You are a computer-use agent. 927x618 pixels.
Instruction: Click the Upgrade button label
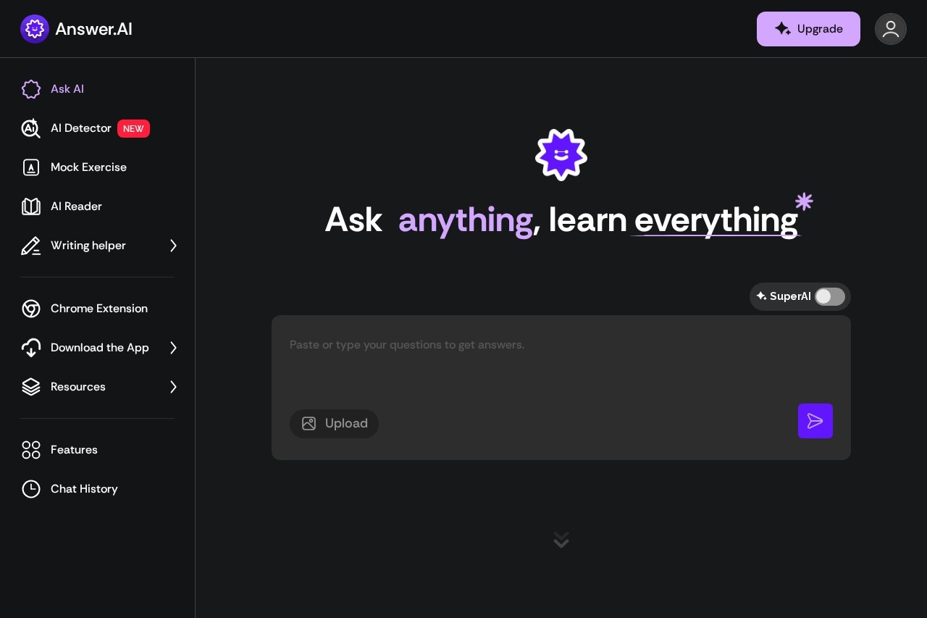(x=820, y=29)
